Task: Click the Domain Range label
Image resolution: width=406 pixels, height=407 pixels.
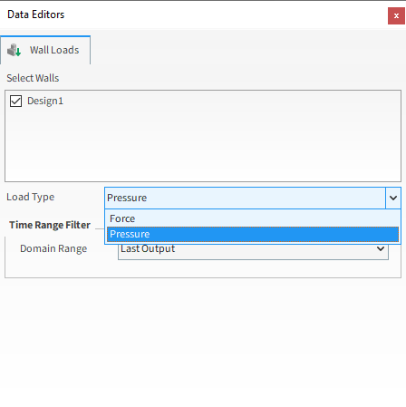Action: click(53, 248)
